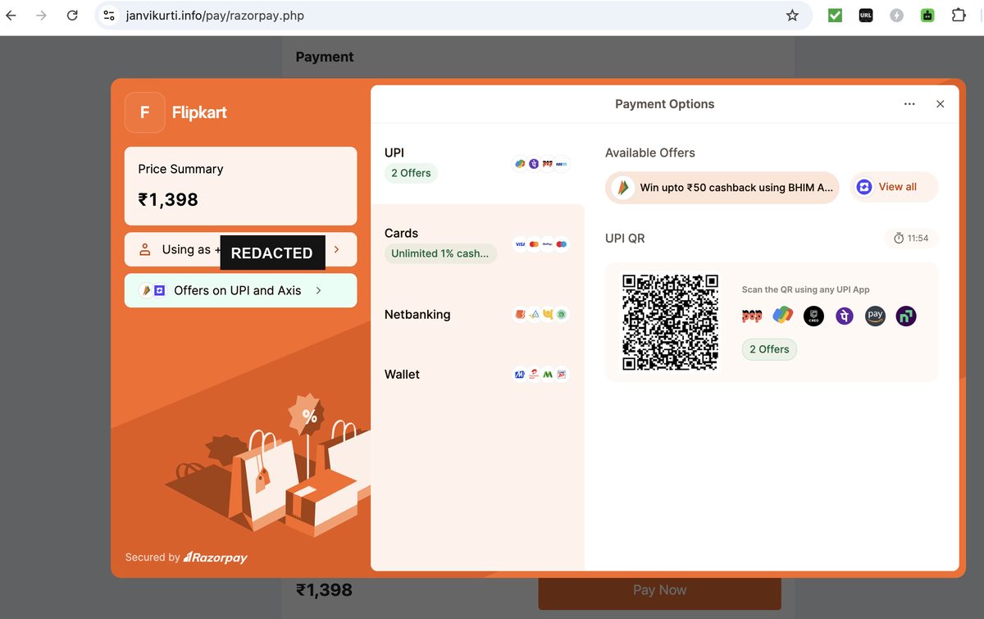This screenshot has width=984, height=619.
Task: Select the Google Pay icon in the QR card
Action: coord(782,316)
